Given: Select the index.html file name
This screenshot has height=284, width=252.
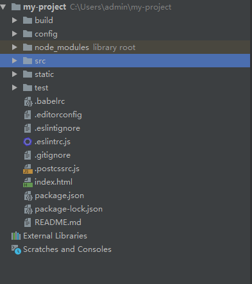Looking at the screenshot, I should (53, 182).
